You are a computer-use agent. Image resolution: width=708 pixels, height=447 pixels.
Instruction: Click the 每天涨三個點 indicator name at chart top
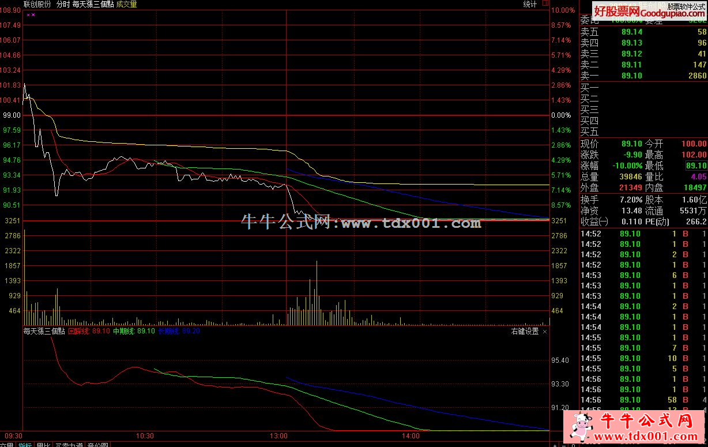coord(93,4)
